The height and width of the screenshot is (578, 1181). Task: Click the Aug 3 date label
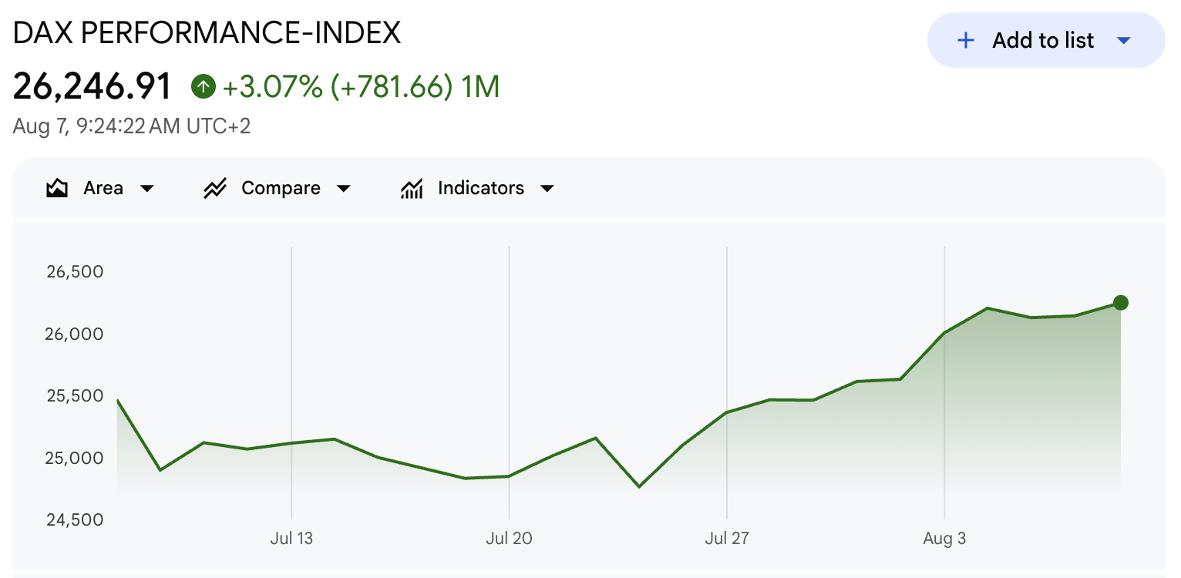[944, 538]
